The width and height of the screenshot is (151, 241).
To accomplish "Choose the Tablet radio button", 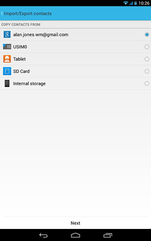I will point(147,59).
